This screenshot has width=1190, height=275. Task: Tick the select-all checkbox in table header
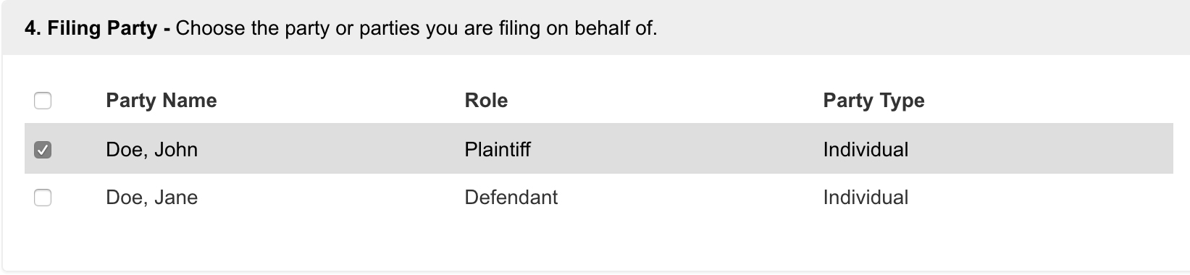click(x=43, y=101)
